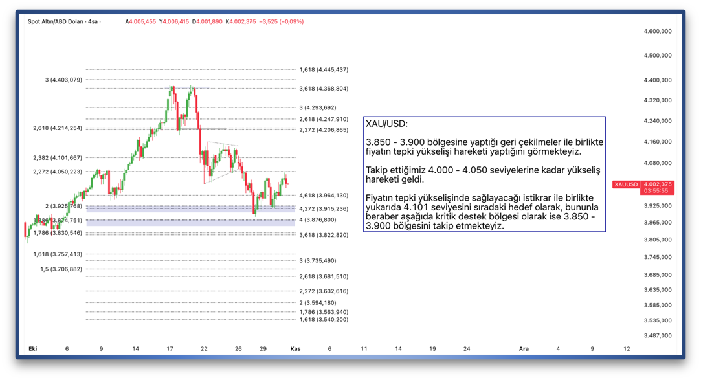Select the XAU/USD analysis text box
Viewport: 701px width, 380px height.
click(484, 174)
